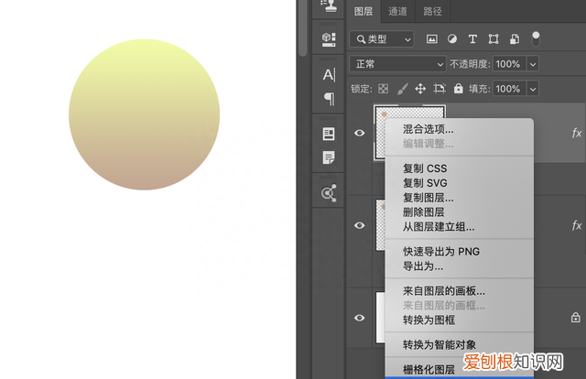Image resolution: width=586 pixels, height=379 pixels.
Task: Open the 类型 filter type dropdown
Action: (x=382, y=38)
